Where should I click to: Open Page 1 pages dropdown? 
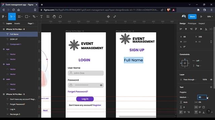click(x=31, y=23)
